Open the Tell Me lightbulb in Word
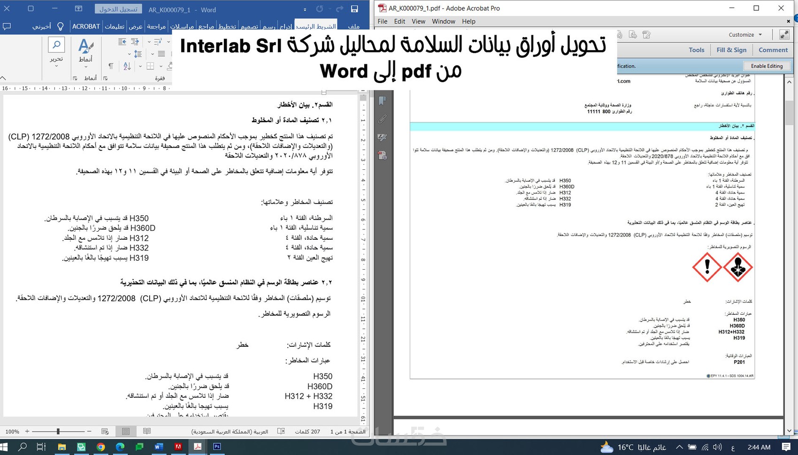798x455 pixels. tap(60, 26)
